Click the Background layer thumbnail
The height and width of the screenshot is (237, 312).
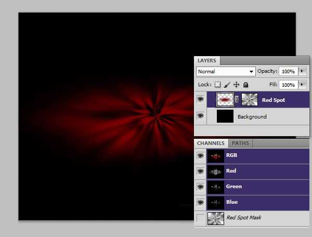coord(225,116)
